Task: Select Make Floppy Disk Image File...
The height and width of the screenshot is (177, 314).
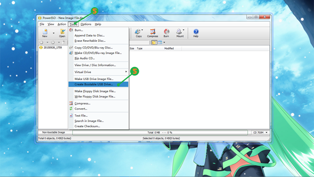Action: (98, 91)
